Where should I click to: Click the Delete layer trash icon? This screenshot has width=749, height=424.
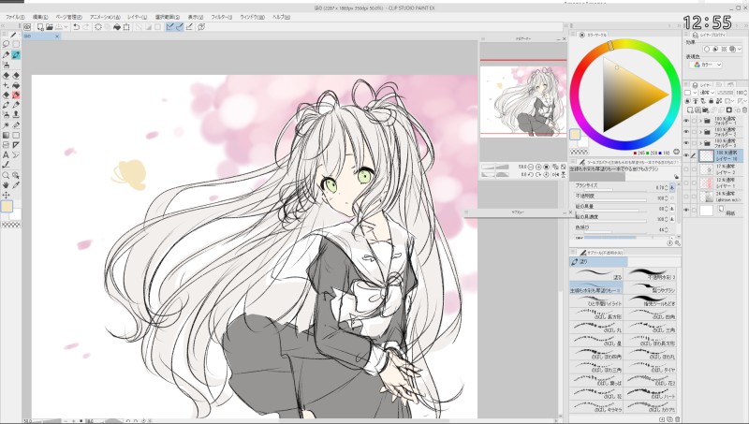pos(744,110)
